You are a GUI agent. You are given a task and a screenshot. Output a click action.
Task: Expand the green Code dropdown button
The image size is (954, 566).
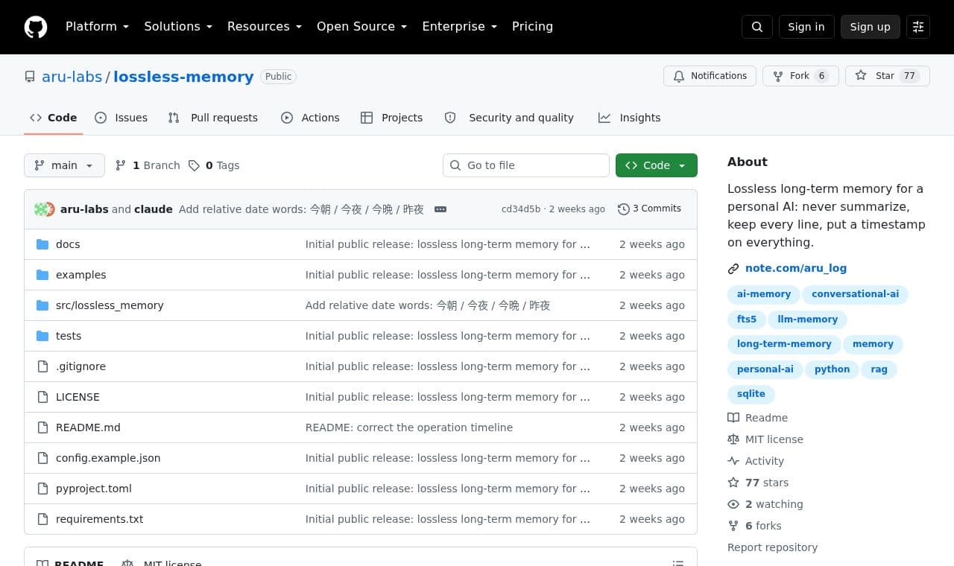coord(657,165)
